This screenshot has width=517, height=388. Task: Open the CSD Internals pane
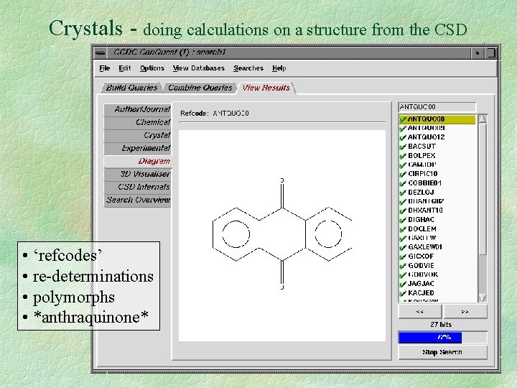138,187
